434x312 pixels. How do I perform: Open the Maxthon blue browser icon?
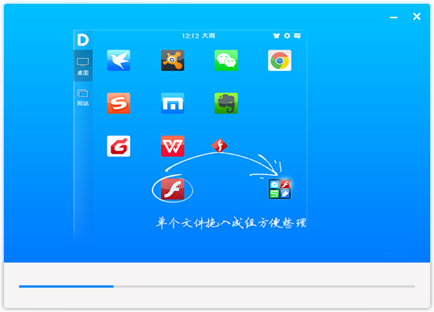(172, 103)
